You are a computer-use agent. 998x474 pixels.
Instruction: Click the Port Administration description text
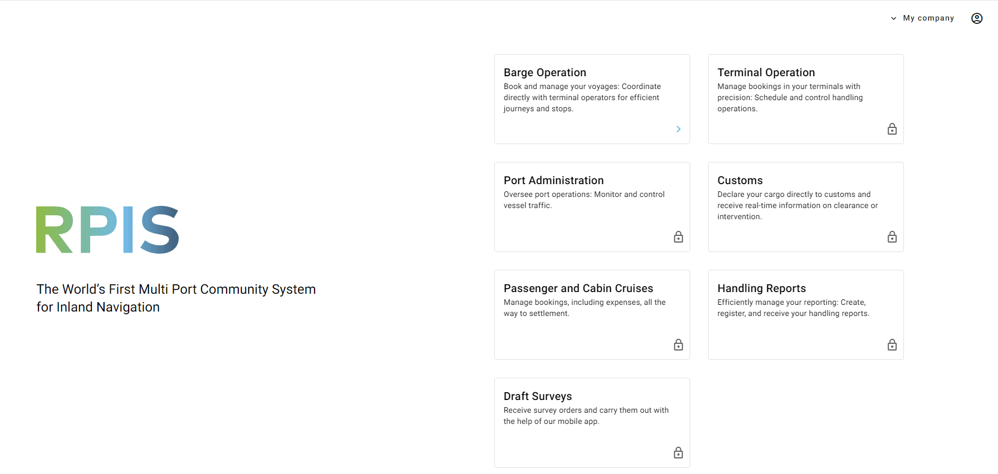click(x=584, y=200)
